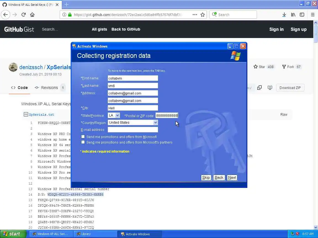Open a new tab with the plus icon
318x238 pixels.
click(x=67, y=4)
